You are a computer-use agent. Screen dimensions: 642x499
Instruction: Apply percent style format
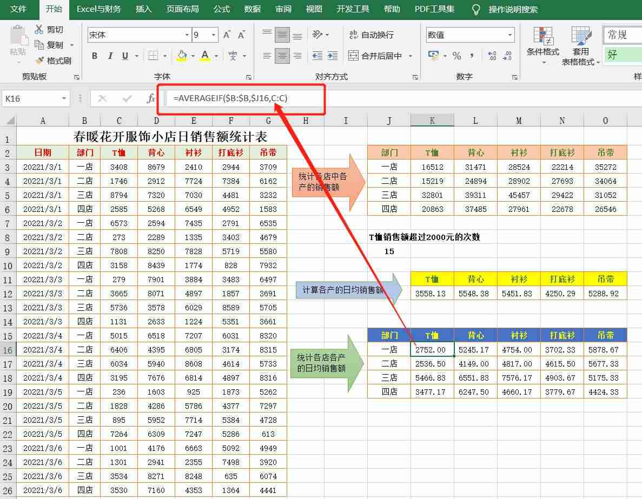pyautogui.click(x=457, y=56)
